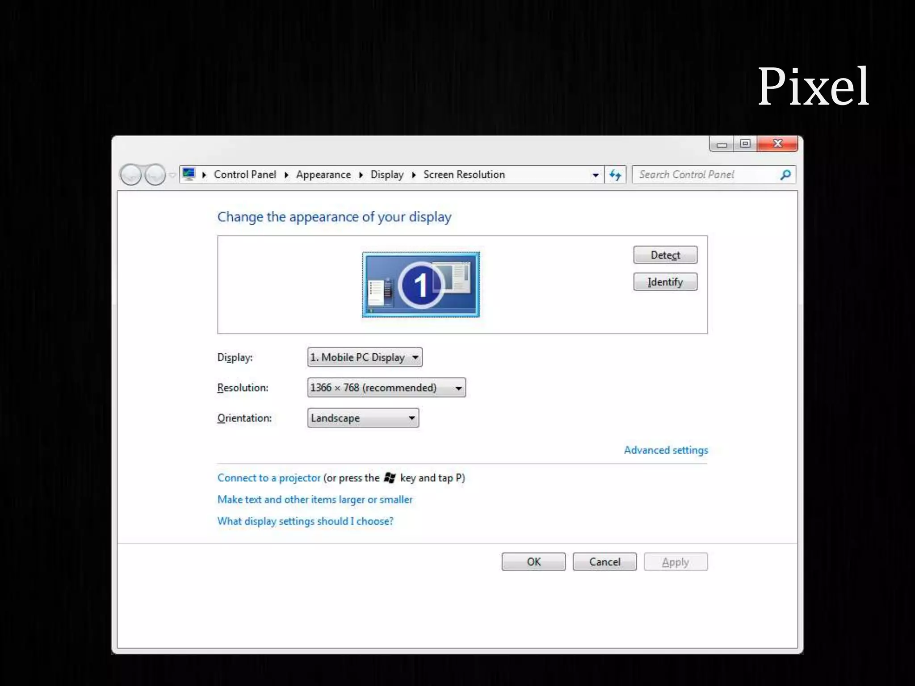Screen dimensions: 915x686
Task: Focus the Search Control Panel field
Action: pyautogui.click(x=706, y=175)
